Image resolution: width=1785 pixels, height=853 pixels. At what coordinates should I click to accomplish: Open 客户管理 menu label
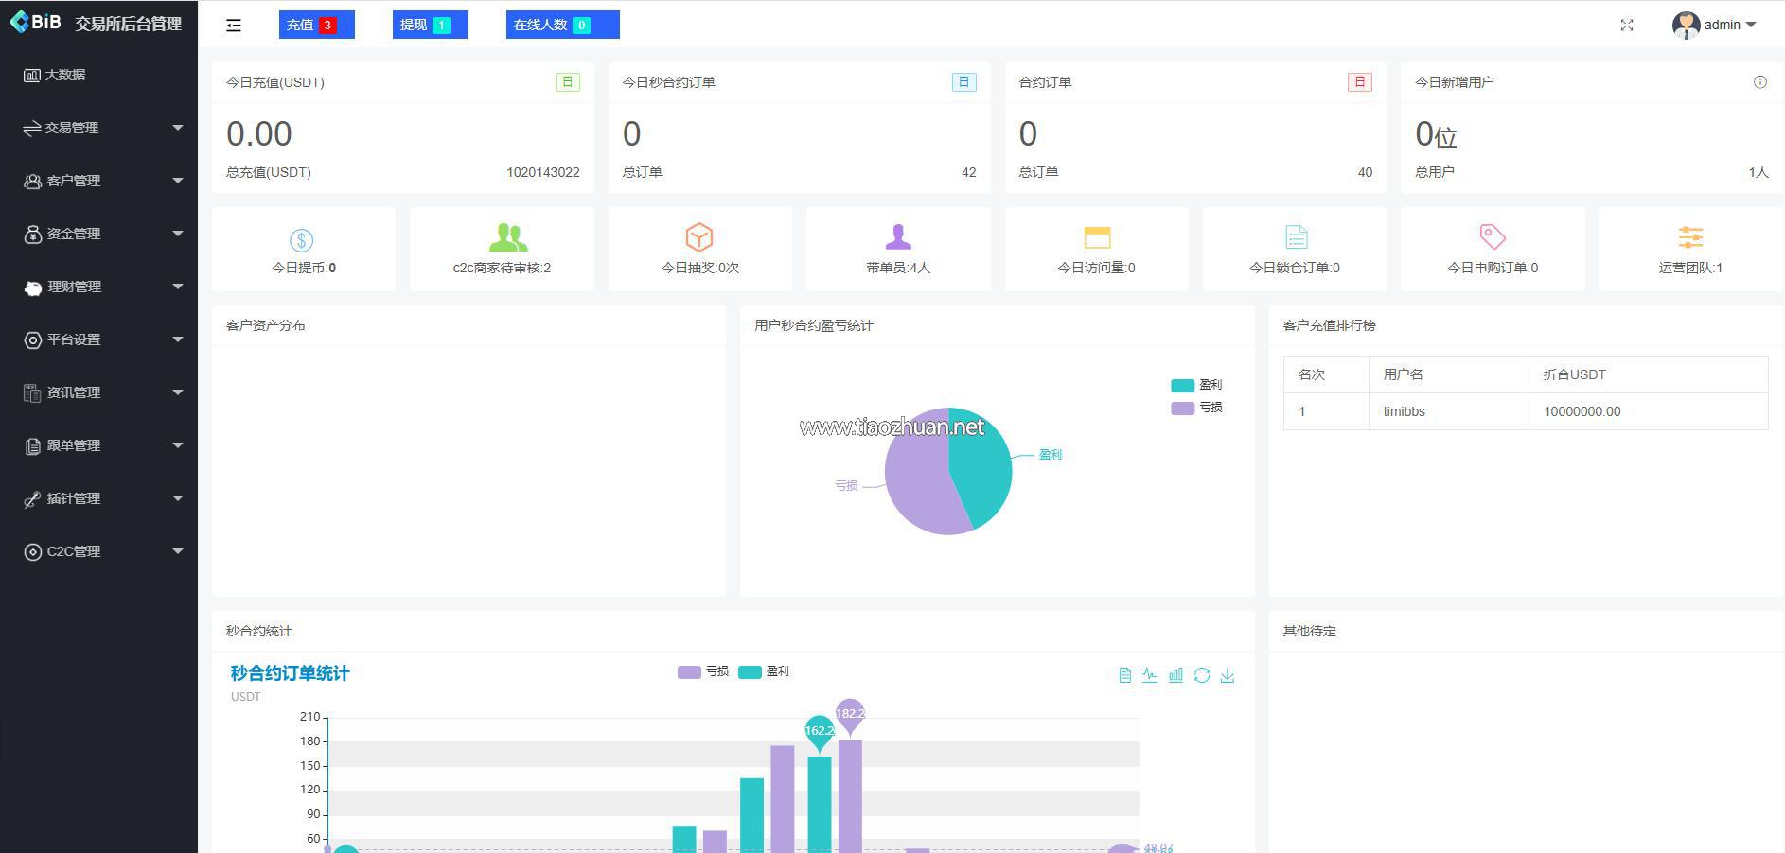click(x=74, y=181)
